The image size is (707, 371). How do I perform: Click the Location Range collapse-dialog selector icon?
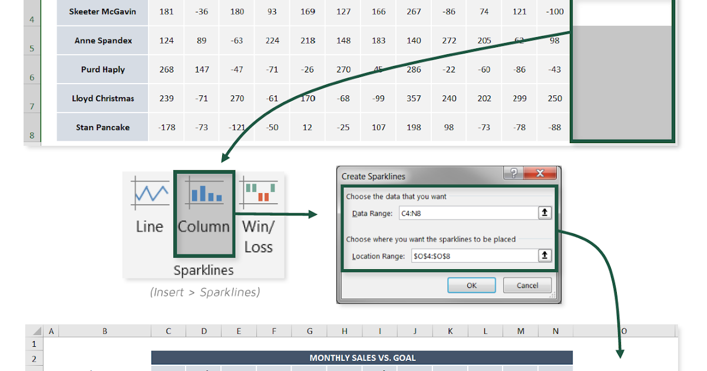[544, 256]
